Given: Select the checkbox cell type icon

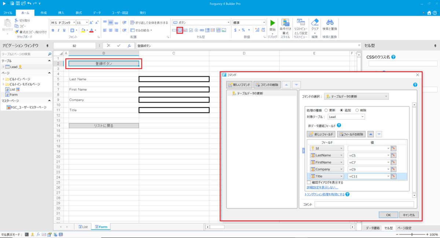Looking at the screenshot, I should pyautogui.click(x=191, y=30).
